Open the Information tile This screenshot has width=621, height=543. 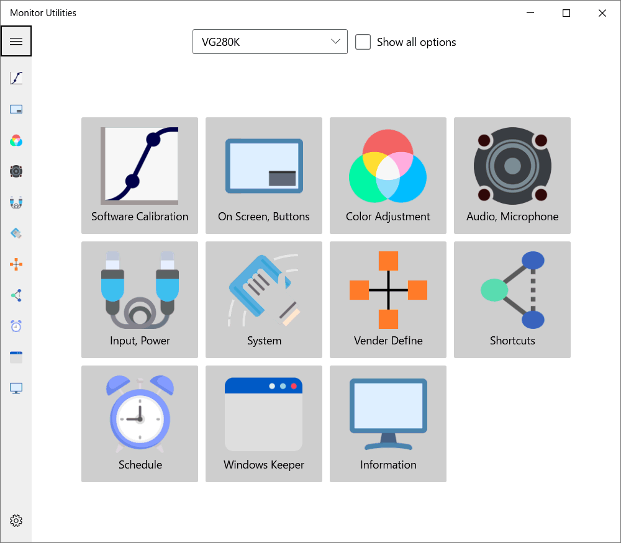388,424
